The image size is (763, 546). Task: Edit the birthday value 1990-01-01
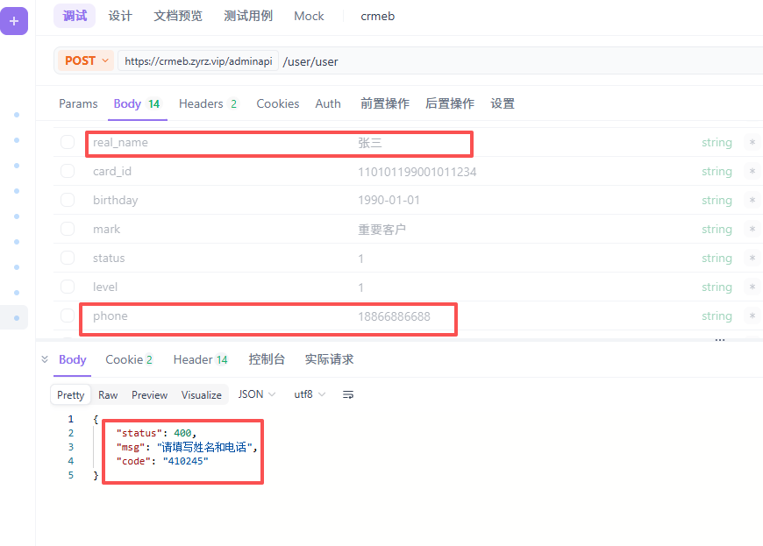[x=389, y=201]
